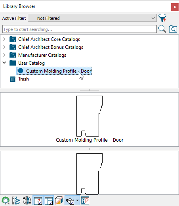The image size is (179, 206).
Task: Click the add filter funnel icon
Action: (162, 18)
